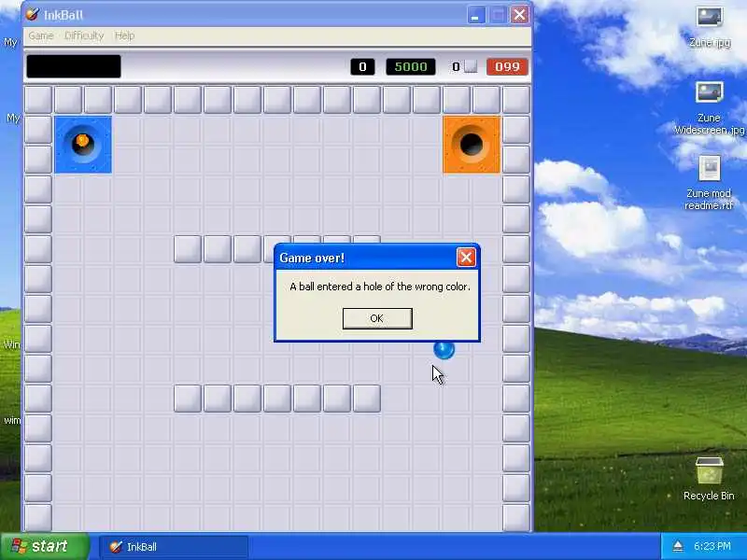Click the gray block counter icon

pyautogui.click(x=471, y=66)
